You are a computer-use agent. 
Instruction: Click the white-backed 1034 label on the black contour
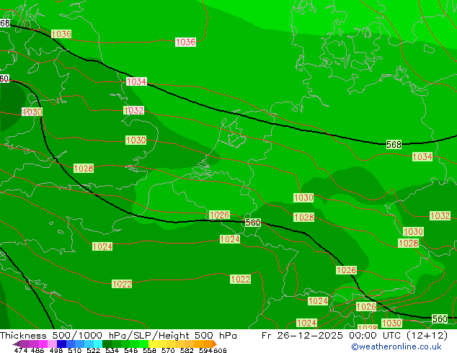click(136, 81)
